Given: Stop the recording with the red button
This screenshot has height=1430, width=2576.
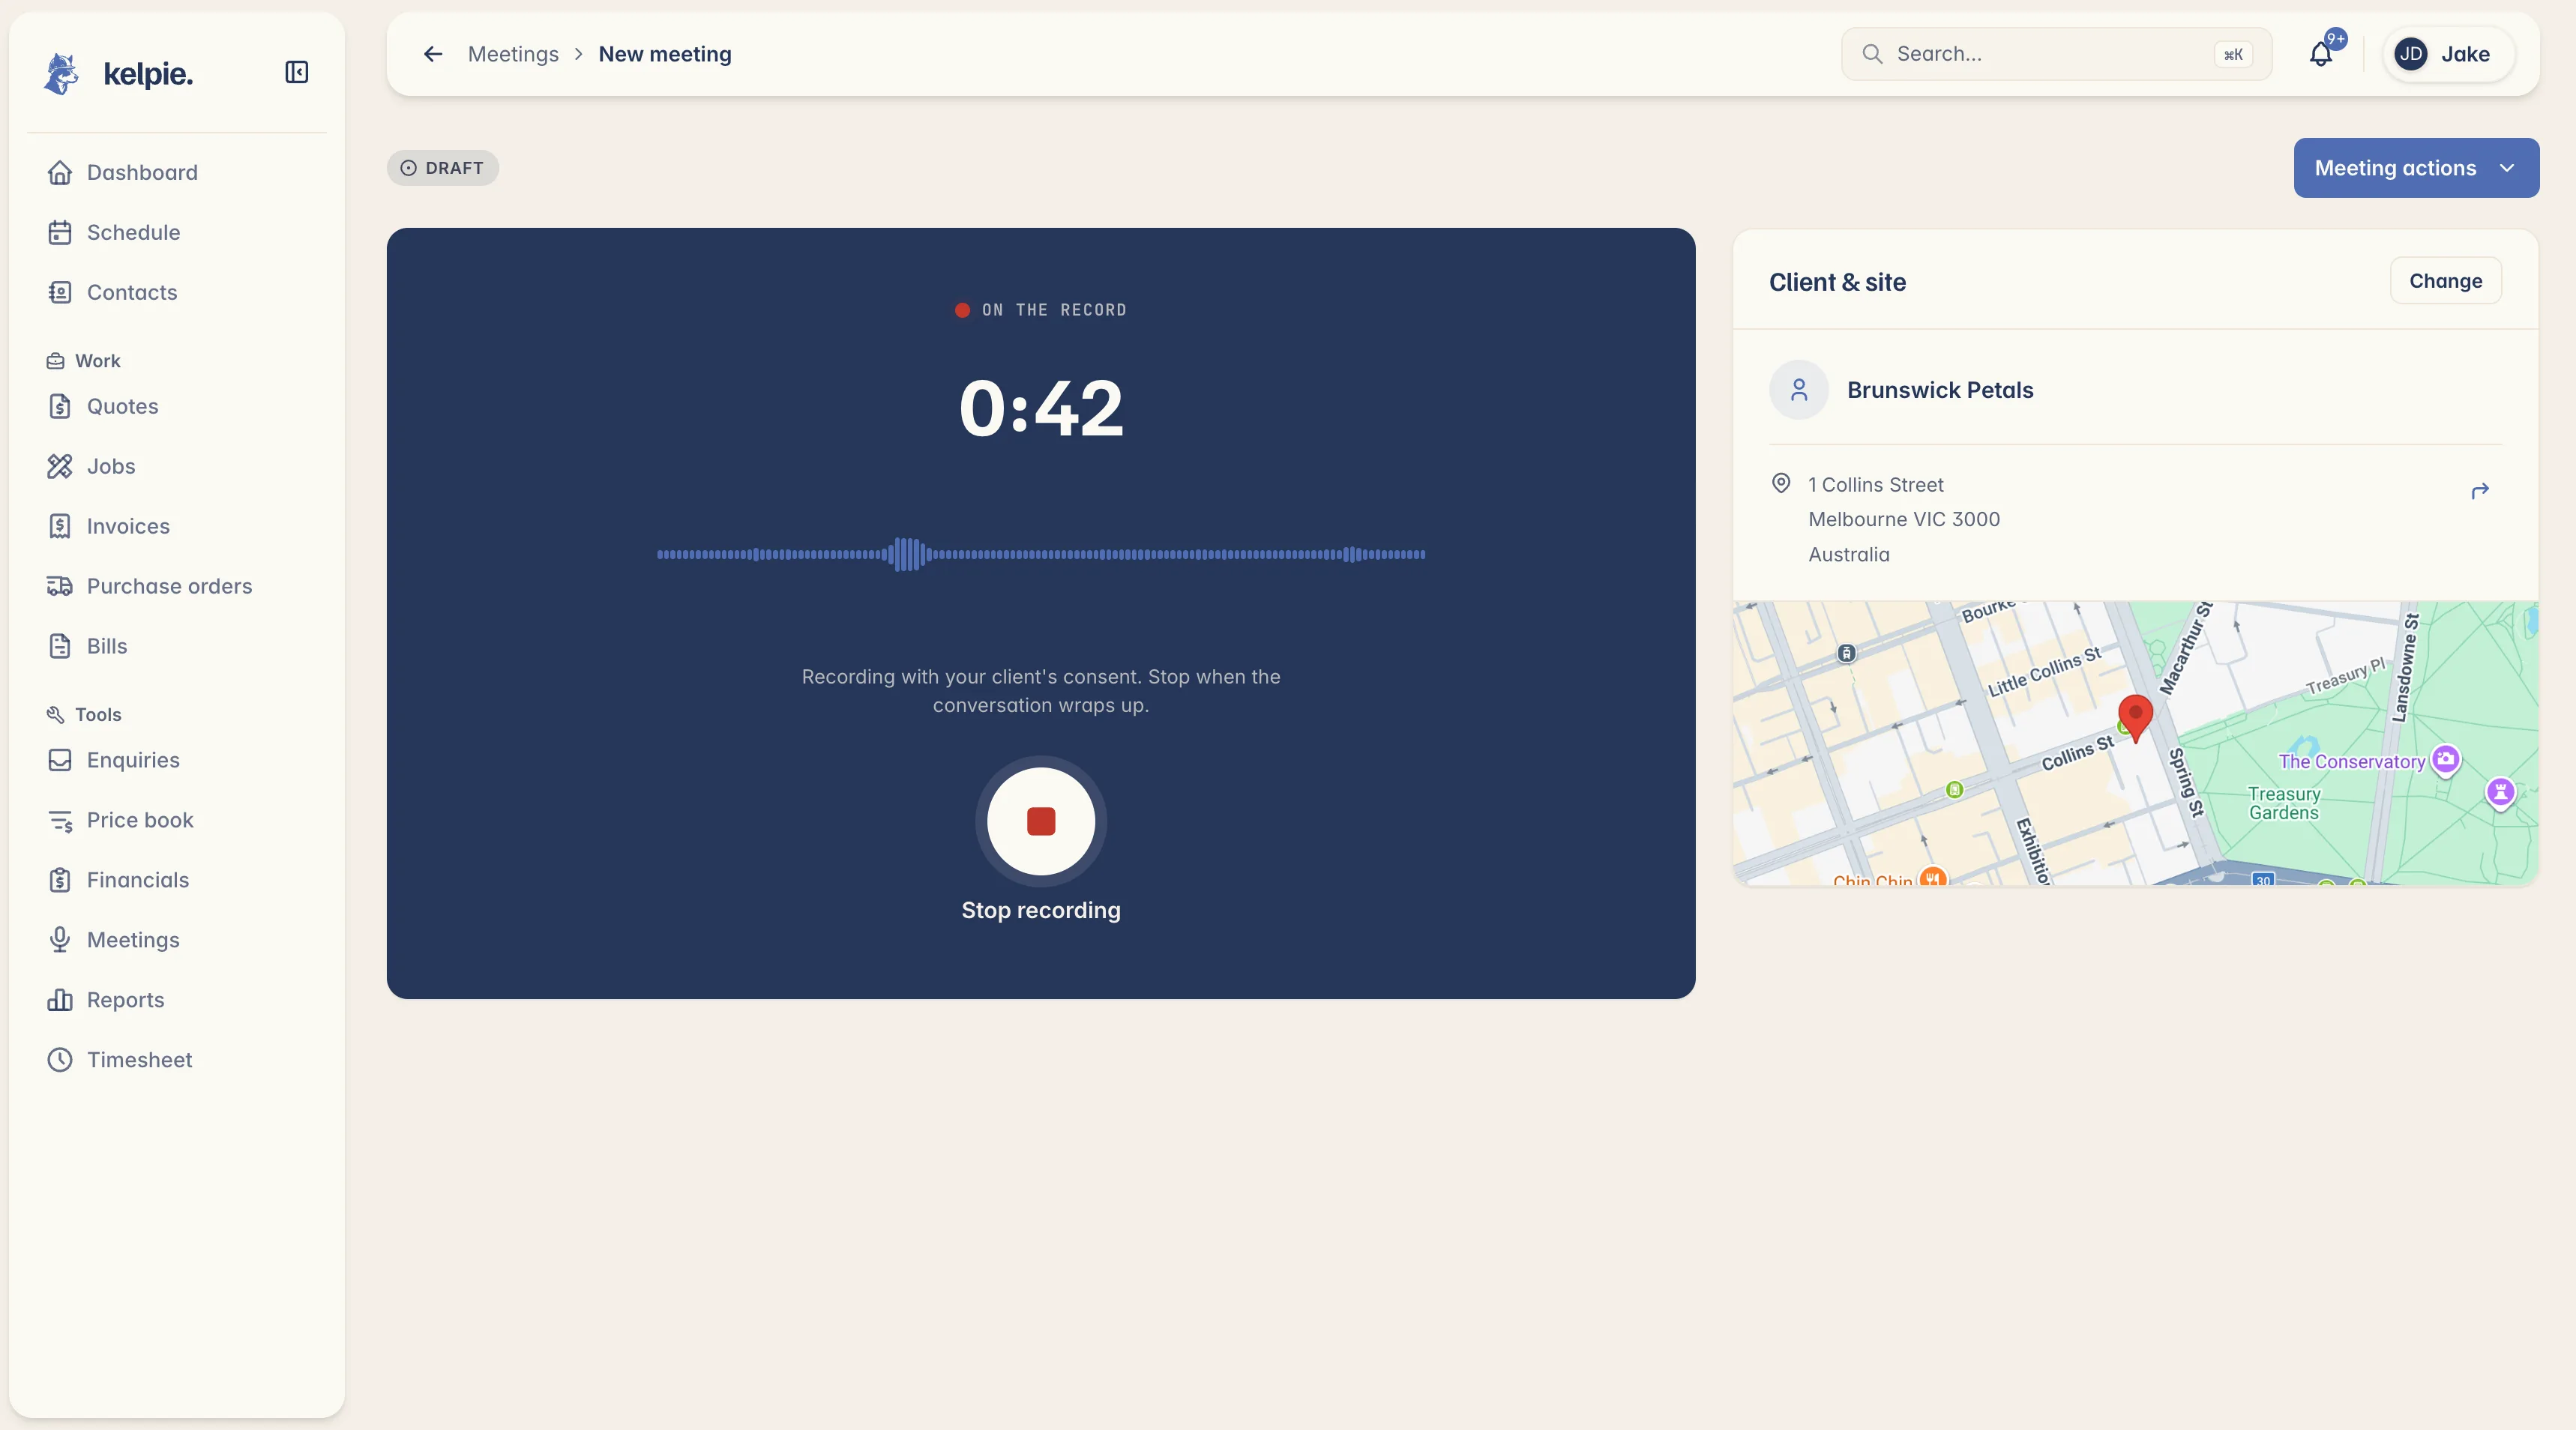Looking at the screenshot, I should point(1041,821).
